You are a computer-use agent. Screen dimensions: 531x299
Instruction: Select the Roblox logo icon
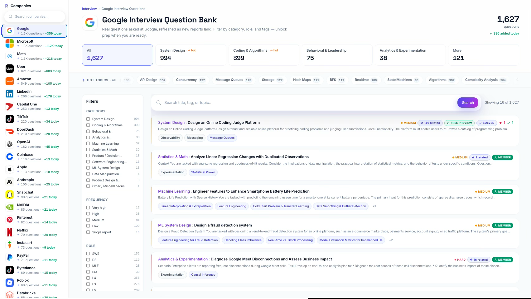(x=10, y=283)
